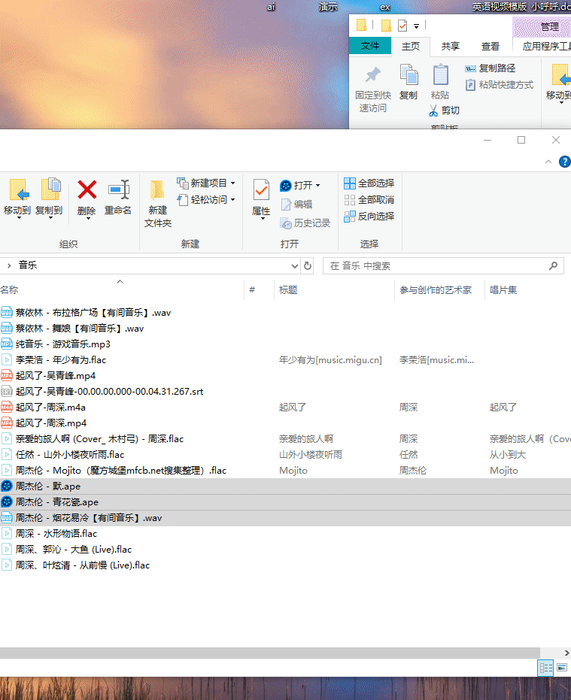571x700 pixels.
Task: Click the Cut scissors in back window
Action: point(433,111)
